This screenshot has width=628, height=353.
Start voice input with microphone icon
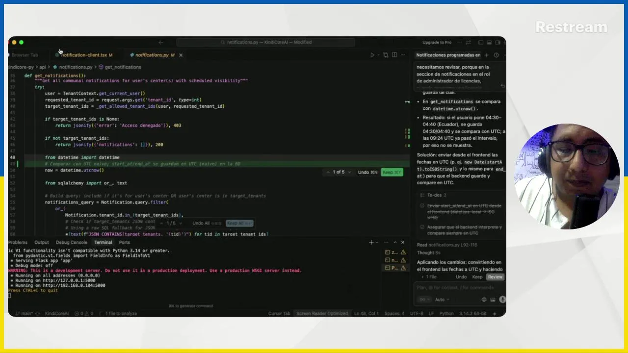point(502,300)
